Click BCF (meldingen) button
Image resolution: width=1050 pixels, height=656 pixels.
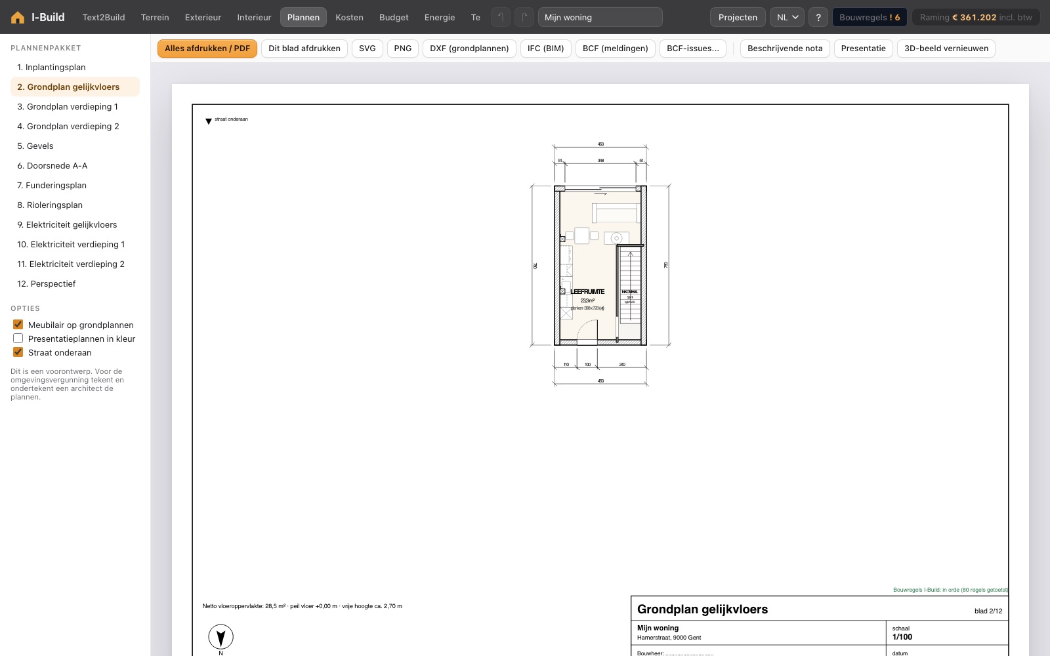616,49
